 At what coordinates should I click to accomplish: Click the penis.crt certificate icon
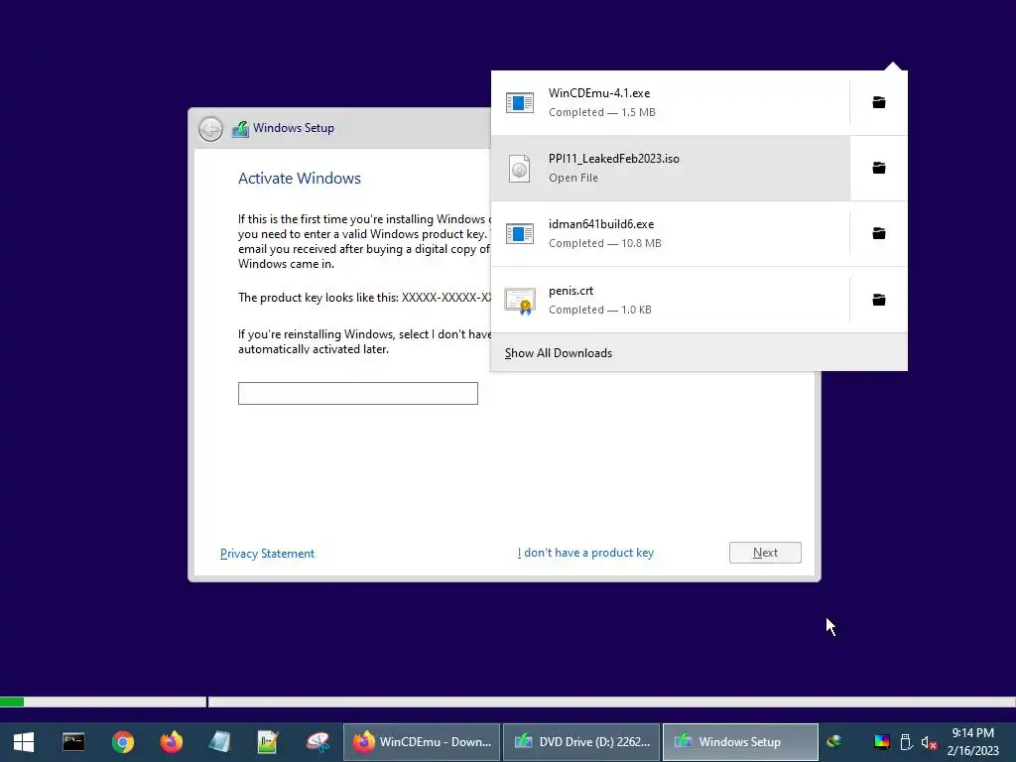coord(520,301)
